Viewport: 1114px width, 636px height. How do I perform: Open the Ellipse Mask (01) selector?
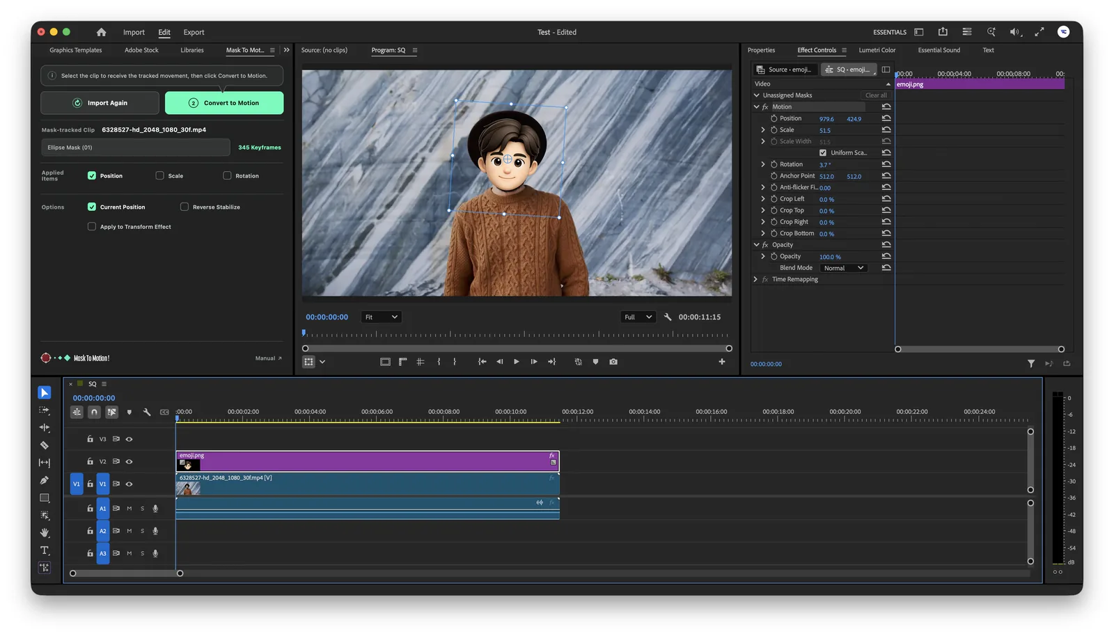[x=136, y=148]
